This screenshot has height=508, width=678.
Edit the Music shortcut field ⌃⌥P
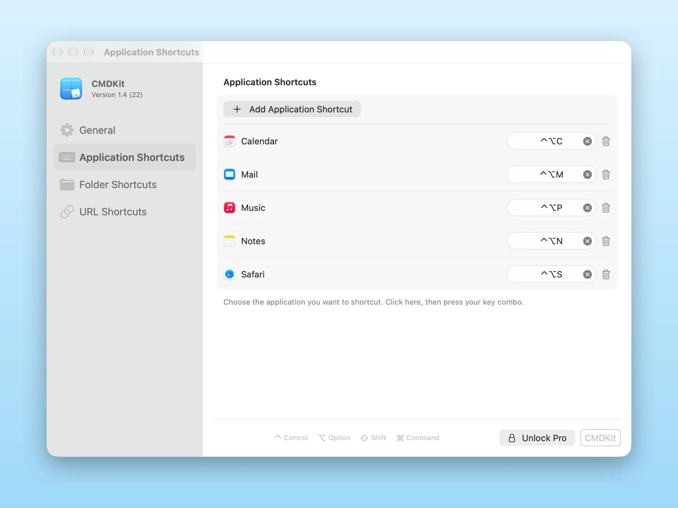pyautogui.click(x=551, y=207)
